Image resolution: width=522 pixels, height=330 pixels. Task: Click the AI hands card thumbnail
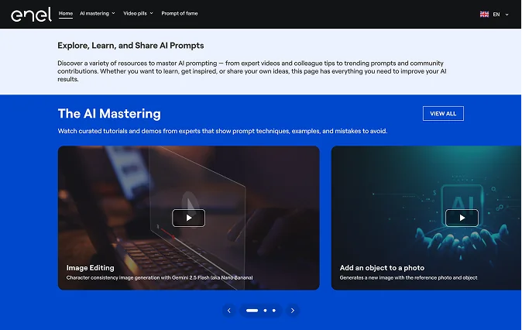pyautogui.click(x=427, y=218)
